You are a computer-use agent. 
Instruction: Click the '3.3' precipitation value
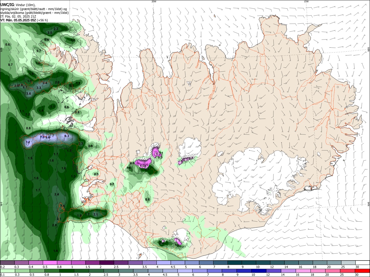[39, 88]
